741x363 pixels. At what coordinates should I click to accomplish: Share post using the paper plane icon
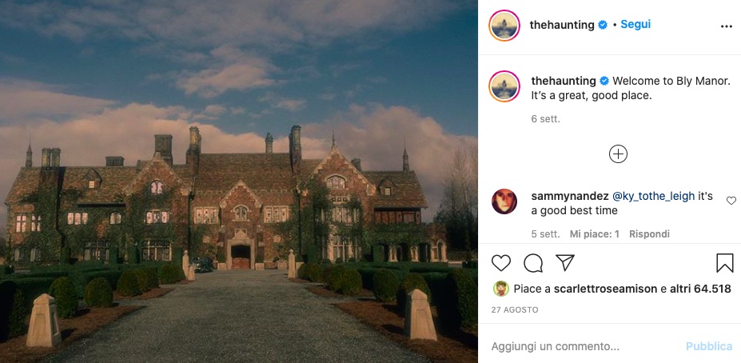click(x=564, y=263)
